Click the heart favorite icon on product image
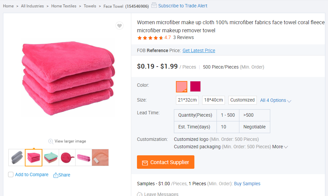 pyautogui.click(x=120, y=26)
